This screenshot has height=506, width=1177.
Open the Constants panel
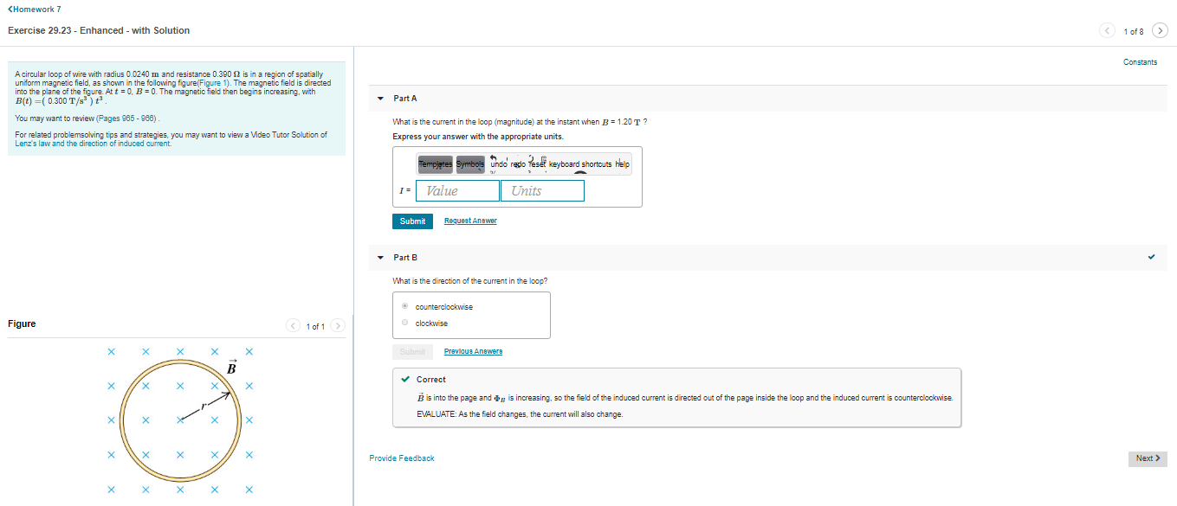[x=1140, y=61]
